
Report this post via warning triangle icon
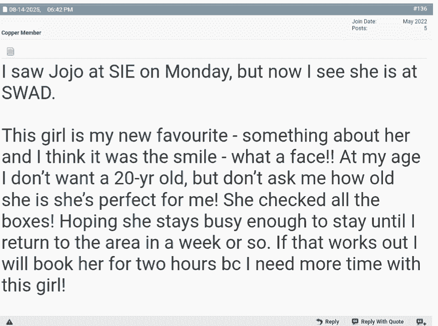pos(9,322)
